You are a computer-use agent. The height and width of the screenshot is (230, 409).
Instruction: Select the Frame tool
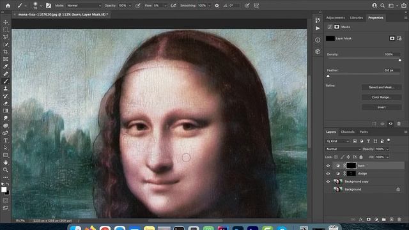pyautogui.click(x=6, y=59)
